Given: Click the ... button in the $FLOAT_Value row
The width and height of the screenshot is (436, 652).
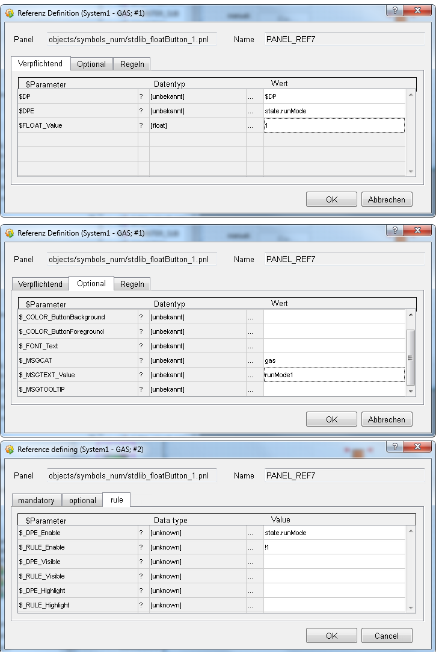Looking at the screenshot, I should (x=255, y=125).
